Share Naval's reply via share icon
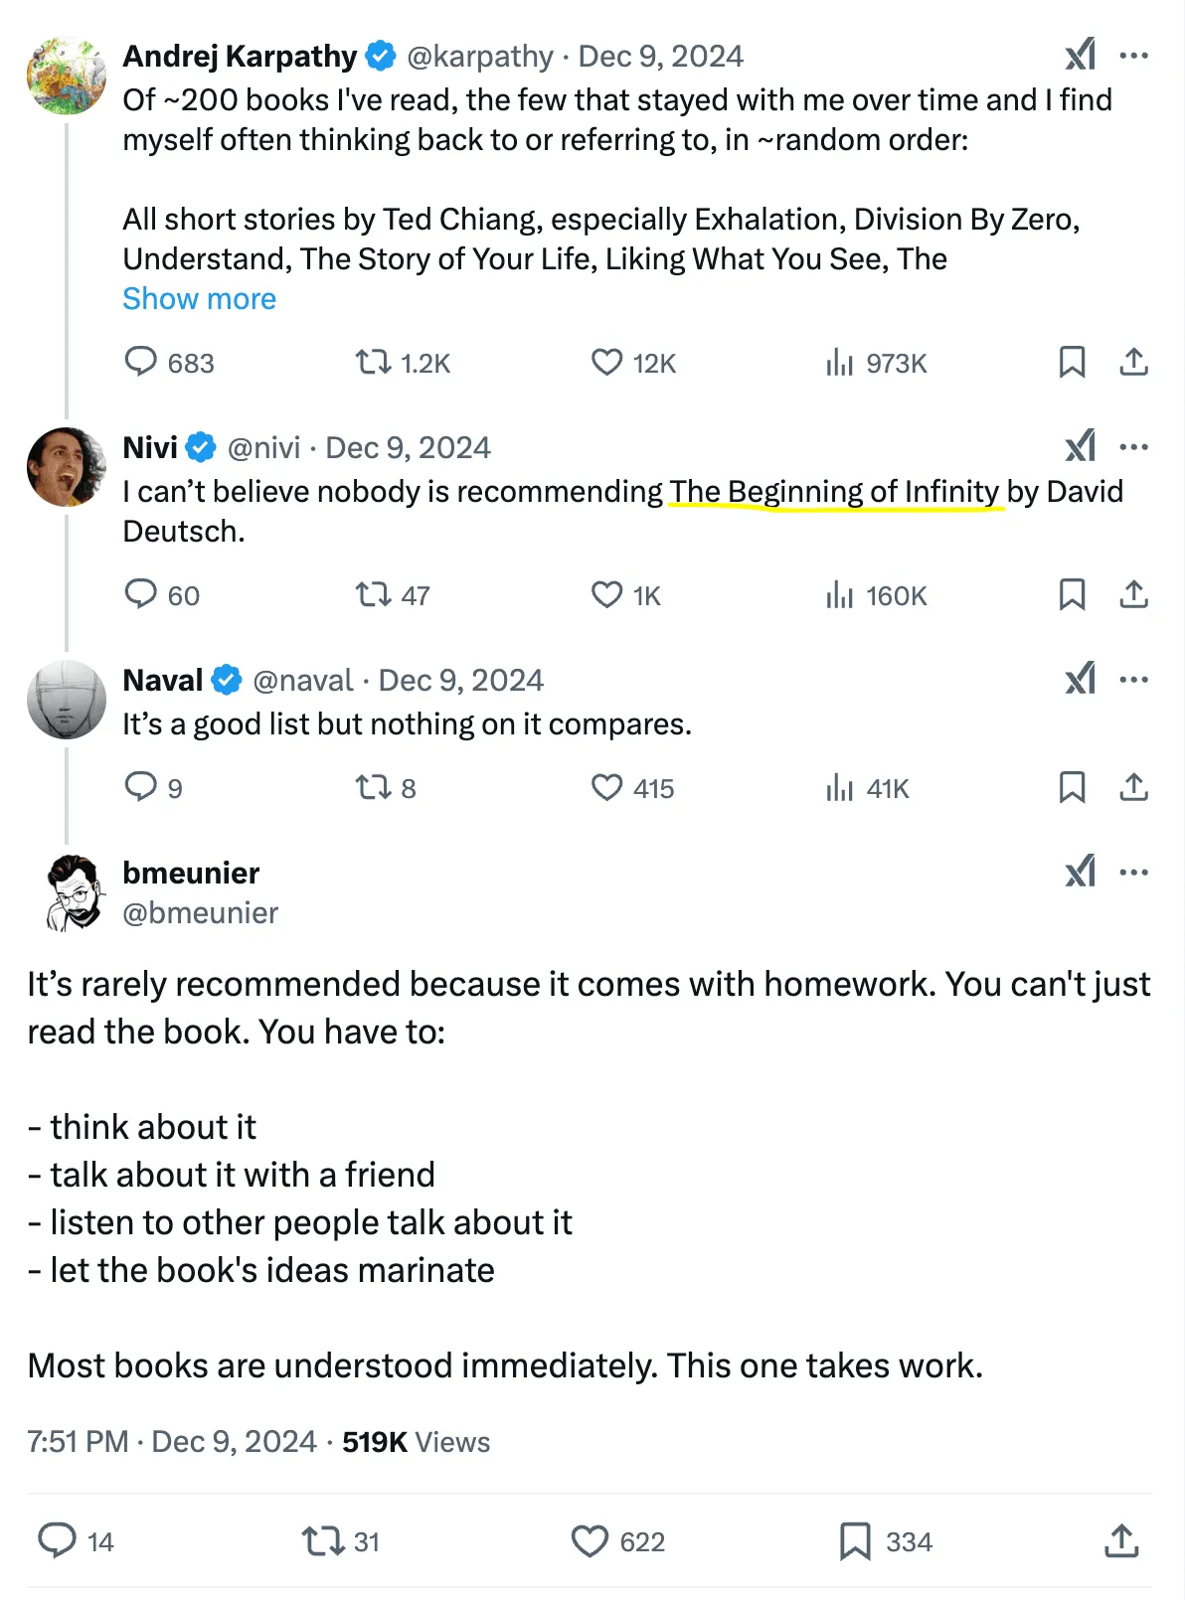 coord(1133,788)
